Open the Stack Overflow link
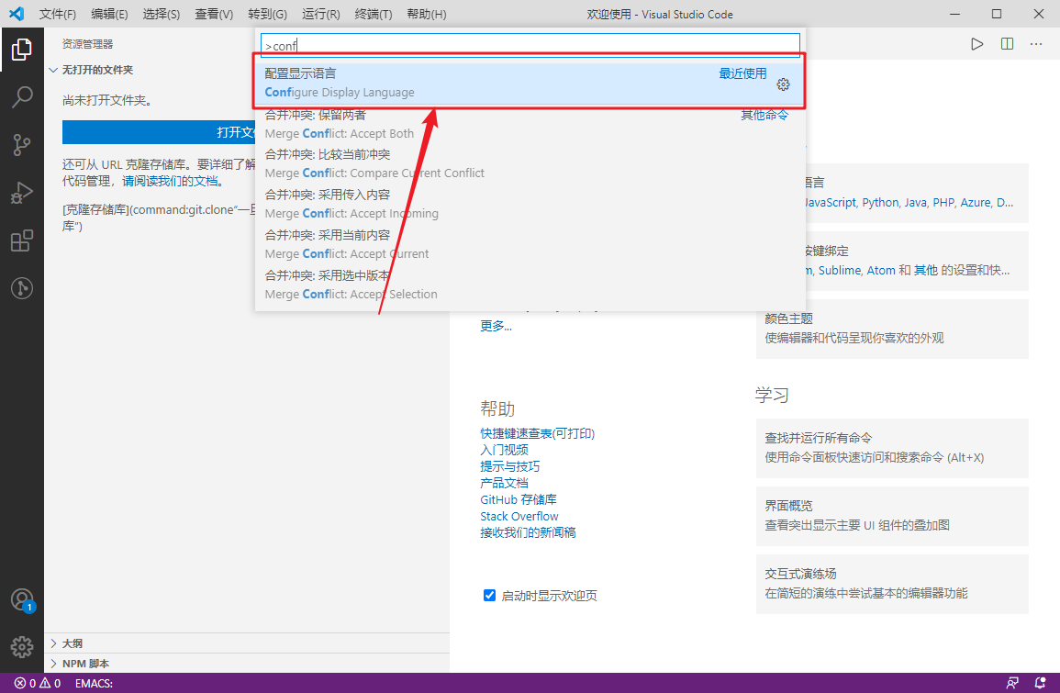The width and height of the screenshot is (1060, 693). [519, 516]
